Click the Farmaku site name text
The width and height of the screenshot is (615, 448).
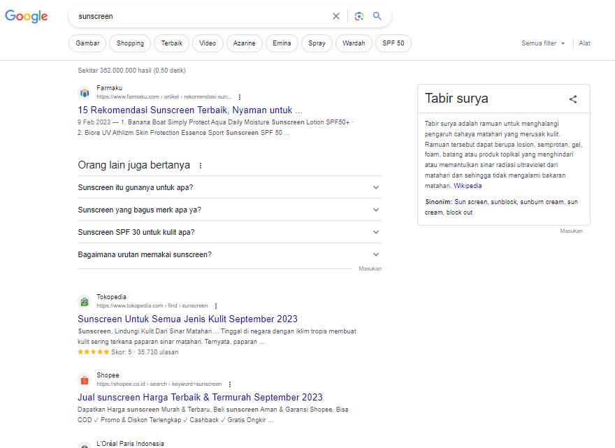110,88
